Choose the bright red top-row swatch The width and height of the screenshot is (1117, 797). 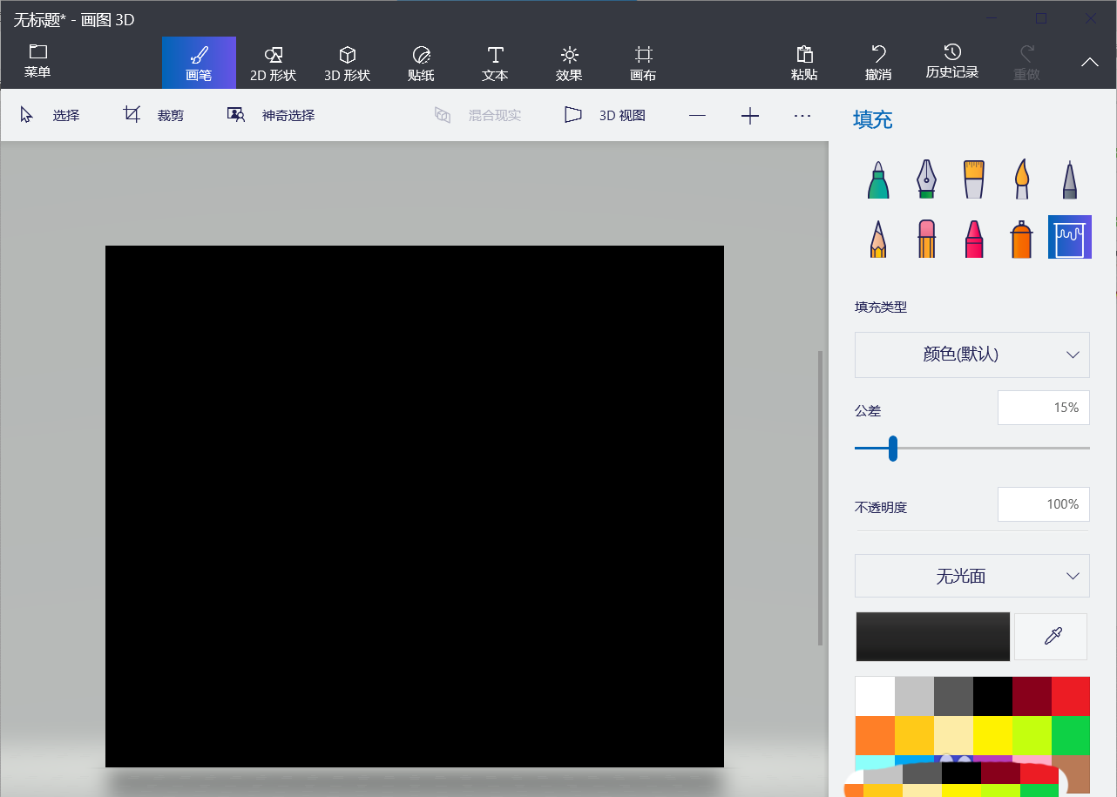pos(1071,696)
